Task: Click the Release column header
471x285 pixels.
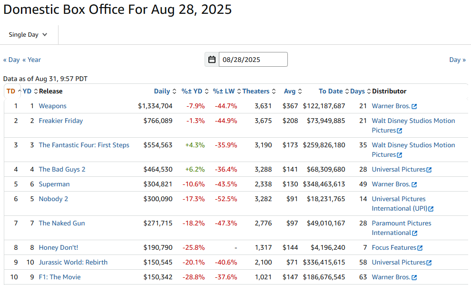Action: click(51, 91)
